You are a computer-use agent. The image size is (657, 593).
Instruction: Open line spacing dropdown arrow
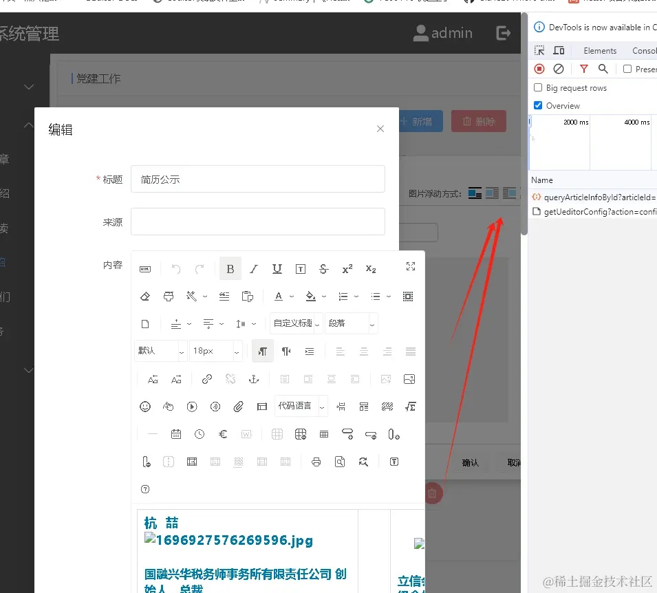point(253,324)
